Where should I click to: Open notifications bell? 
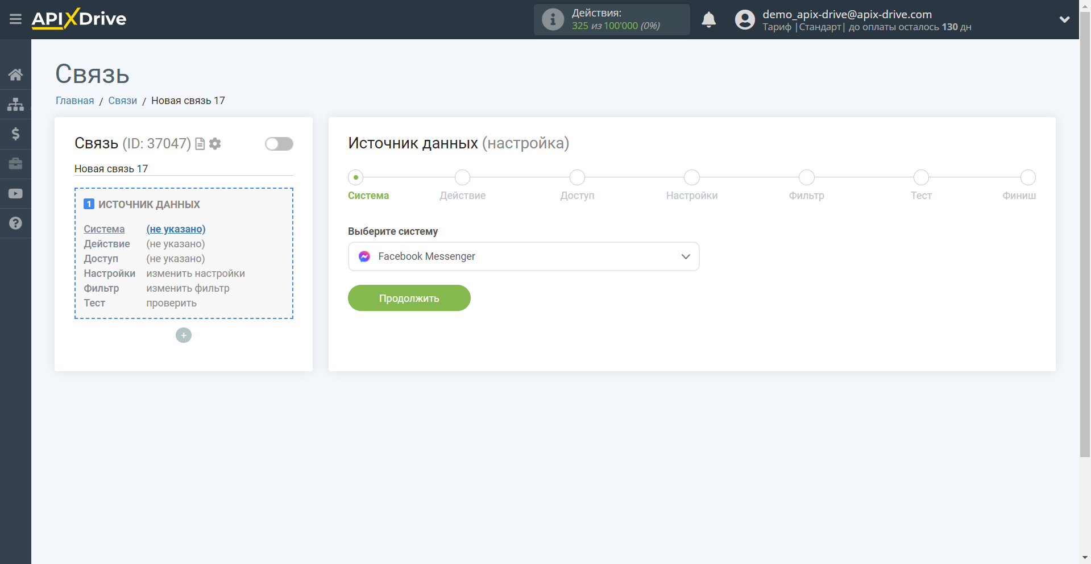pyautogui.click(x=708, y=20)
